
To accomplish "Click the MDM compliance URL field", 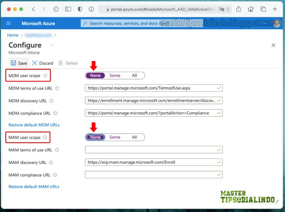I will [154, 113].
